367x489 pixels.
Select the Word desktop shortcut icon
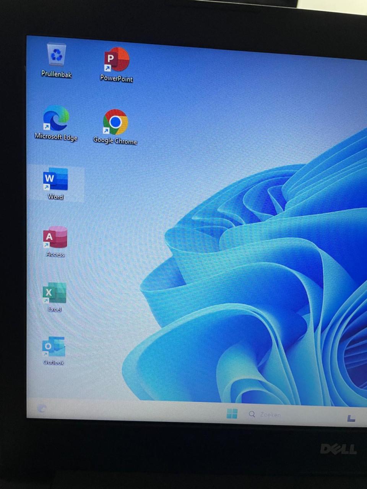coord(55,179)
